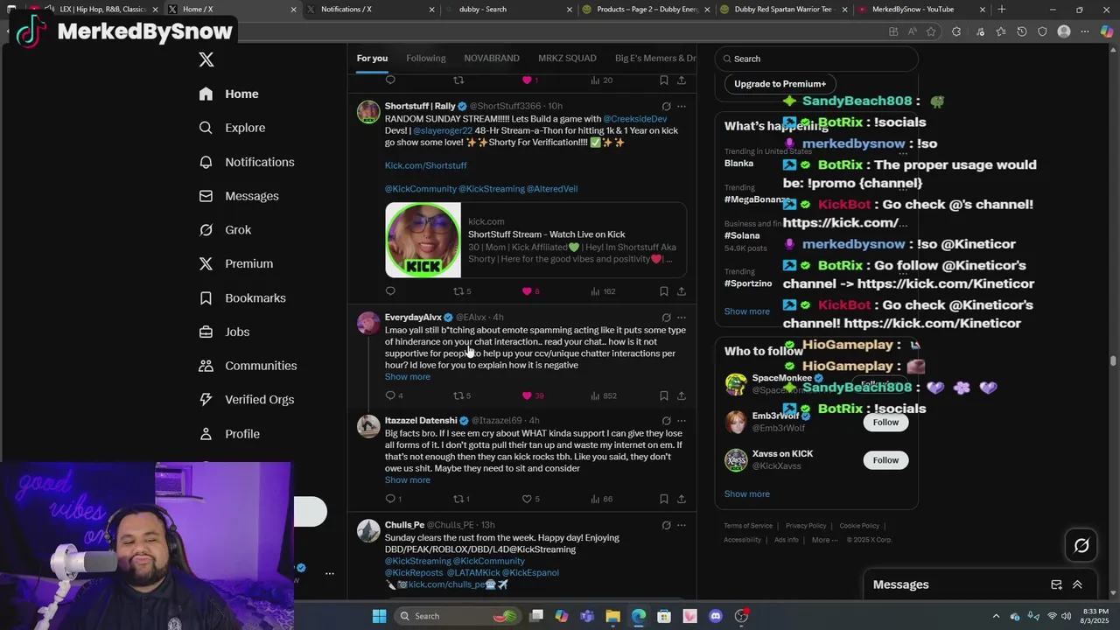Screen dimensions: 1120x630
Task: Toggle like on EverydayAlvx post
Action: click(527, 395)
